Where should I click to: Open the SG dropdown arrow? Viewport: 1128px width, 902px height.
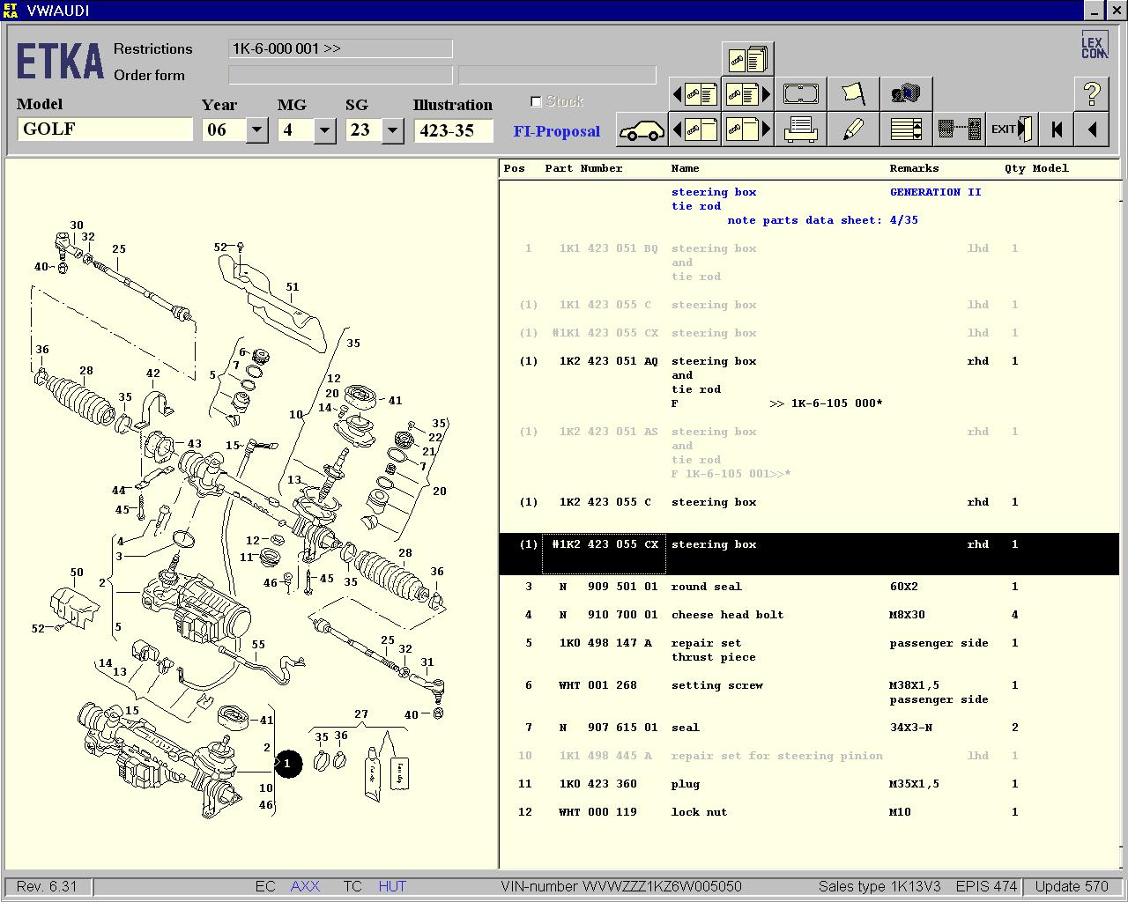[392, 130]
